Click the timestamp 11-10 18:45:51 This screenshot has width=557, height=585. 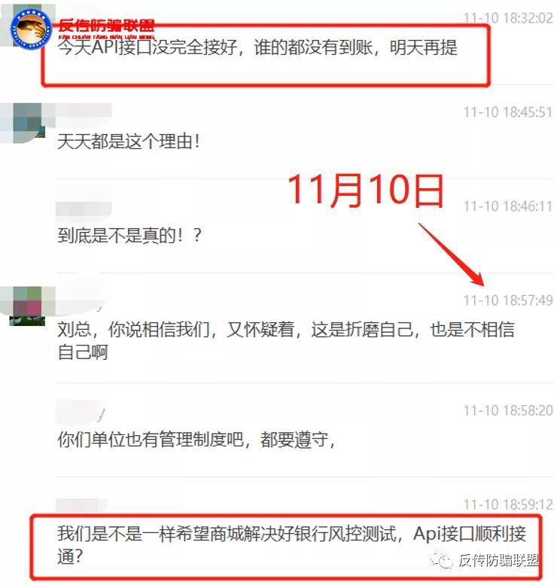(508, 112)
